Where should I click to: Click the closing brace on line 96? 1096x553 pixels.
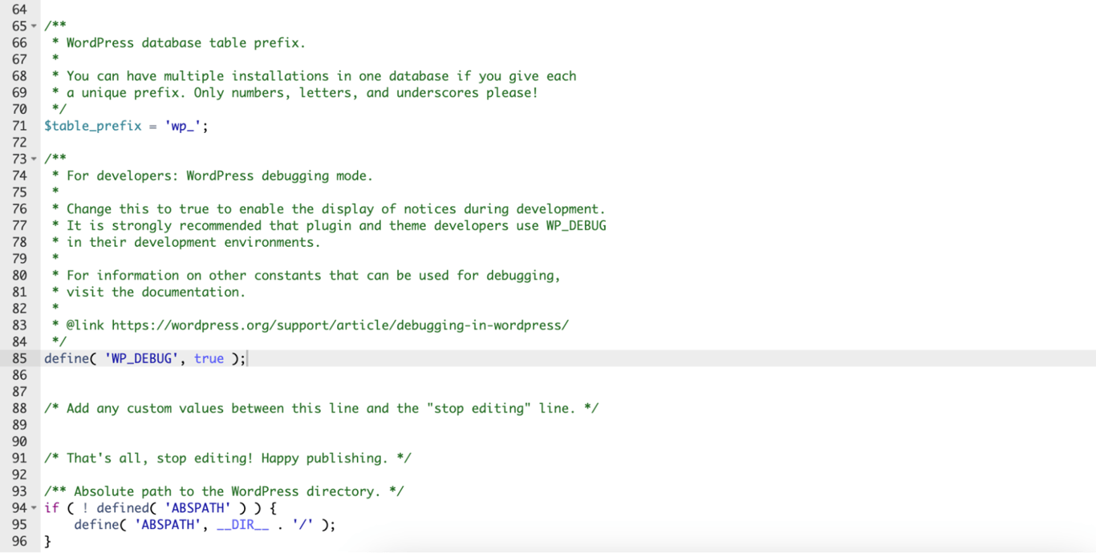point(47,541)
